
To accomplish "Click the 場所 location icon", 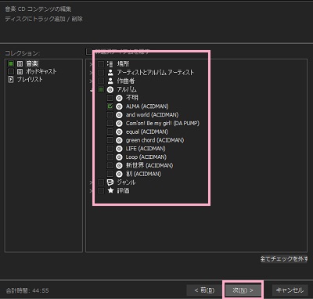I will (110, 64).
